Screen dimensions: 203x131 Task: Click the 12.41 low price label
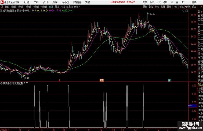26,78
